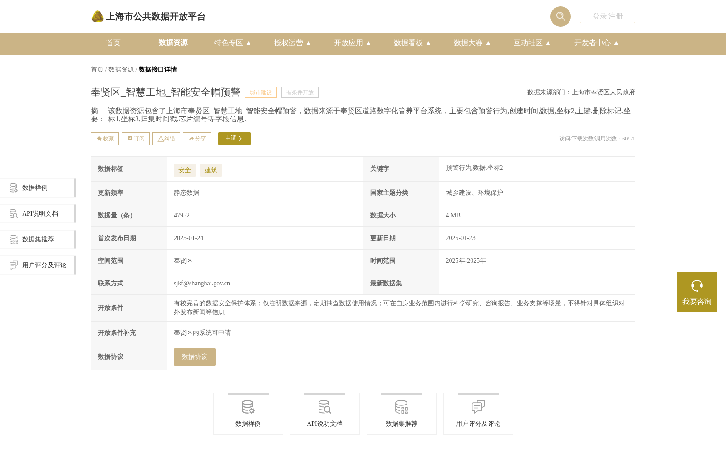
Task: Click sidebar 数据样例 database icon
Action: click(14, 188)
